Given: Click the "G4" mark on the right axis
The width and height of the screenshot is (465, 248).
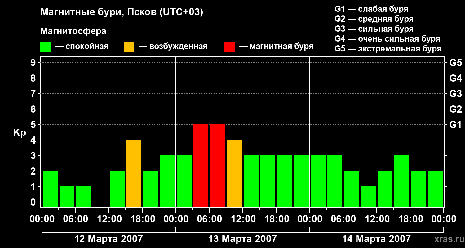Looking at the screenshot, I should click(456, 78).
